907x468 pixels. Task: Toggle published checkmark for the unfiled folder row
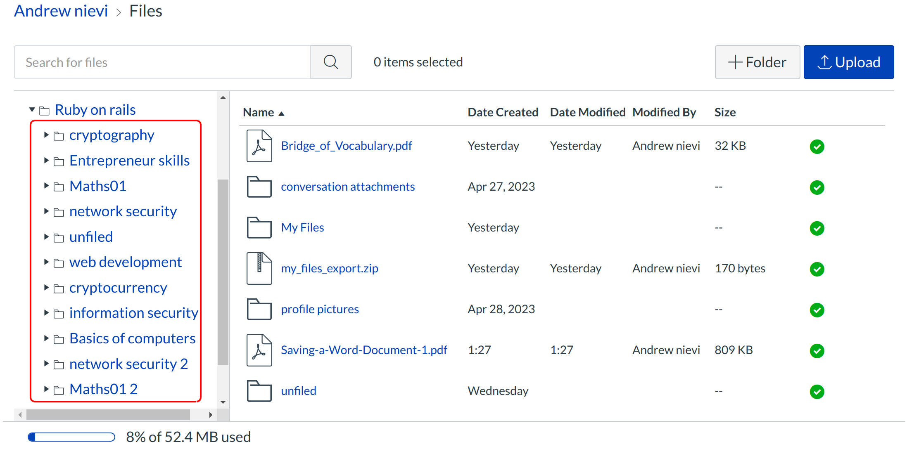817,392
